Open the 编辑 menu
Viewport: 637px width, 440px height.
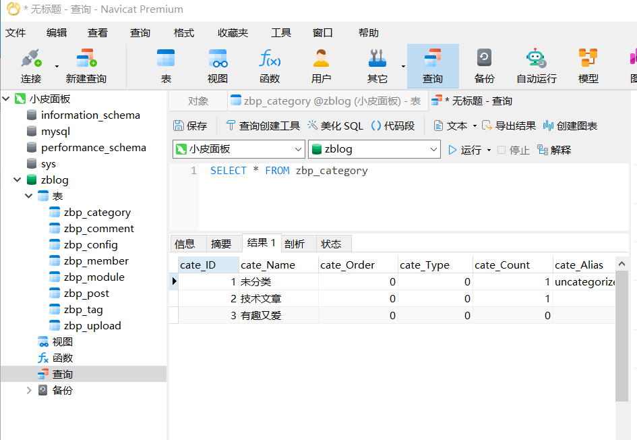(57, 33)
